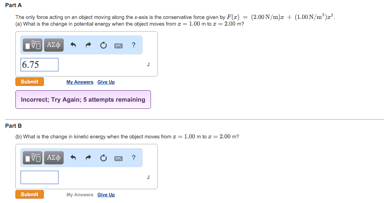The height and width of the screenshot is (203, 384).
Task: Open My Answers for Part A
Action: [x=80, y=82]
